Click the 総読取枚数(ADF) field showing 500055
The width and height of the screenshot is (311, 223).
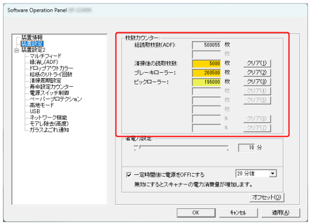[x=207, y=45]
